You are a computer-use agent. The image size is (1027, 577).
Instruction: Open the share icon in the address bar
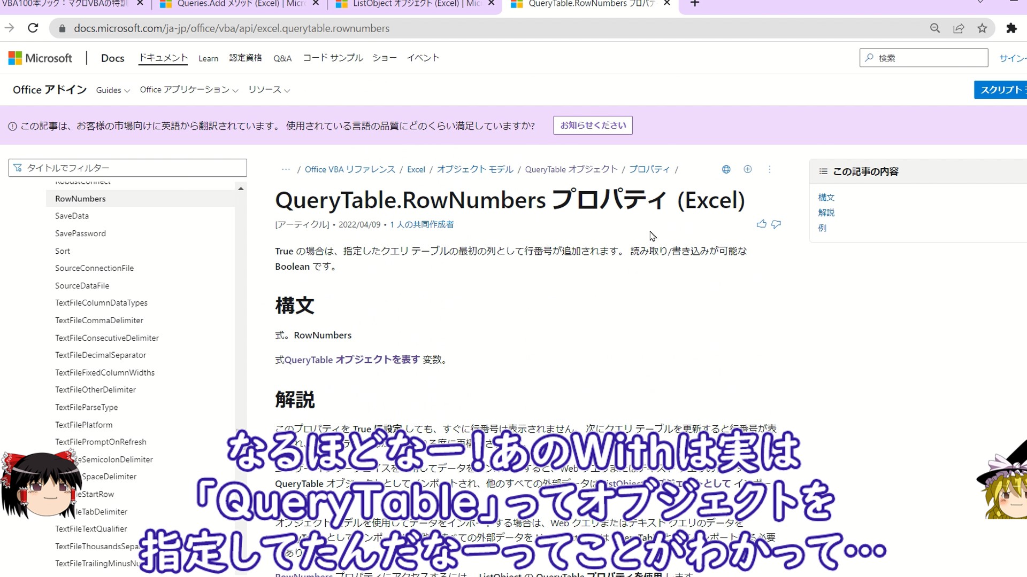(959, 28)
